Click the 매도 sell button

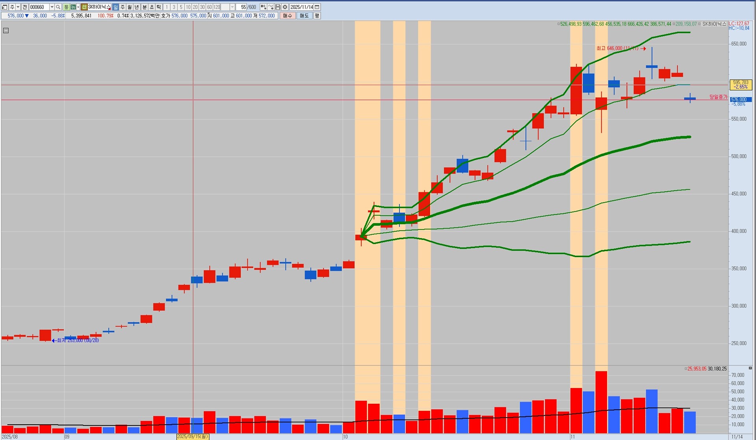pos(304,16)
